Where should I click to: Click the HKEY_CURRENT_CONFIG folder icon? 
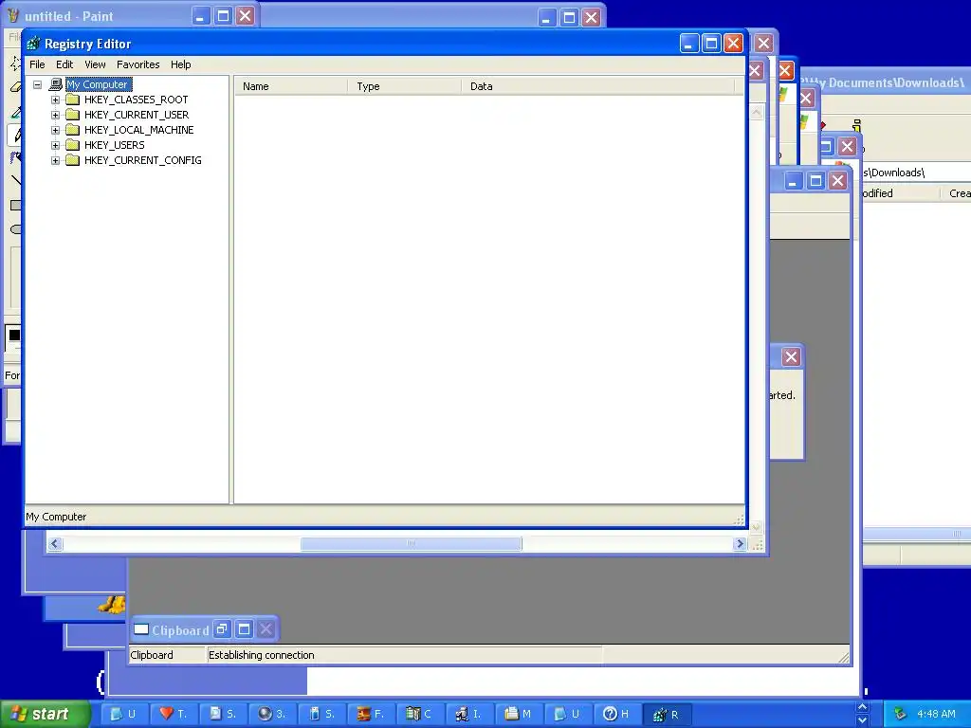[72, 159]
